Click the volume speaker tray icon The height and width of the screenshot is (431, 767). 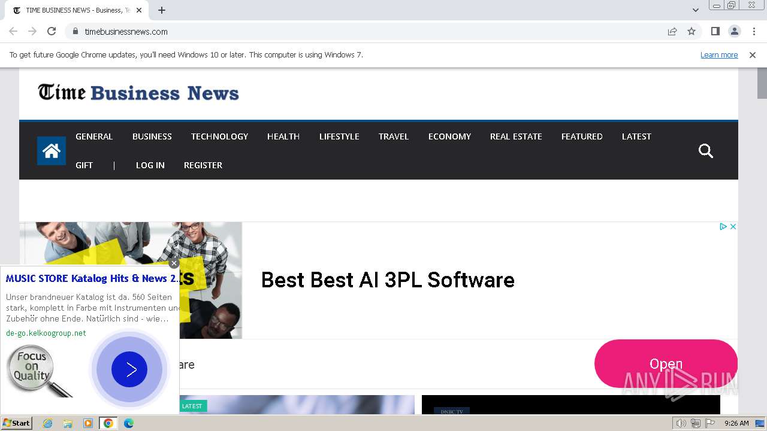click(x=681, y=423)
